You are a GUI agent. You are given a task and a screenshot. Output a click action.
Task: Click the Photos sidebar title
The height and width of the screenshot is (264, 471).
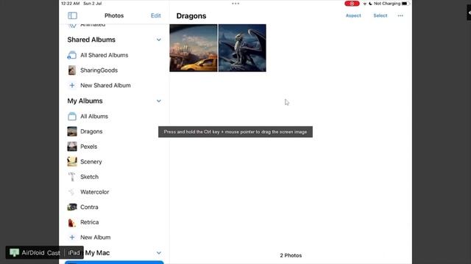coord(114,15)
